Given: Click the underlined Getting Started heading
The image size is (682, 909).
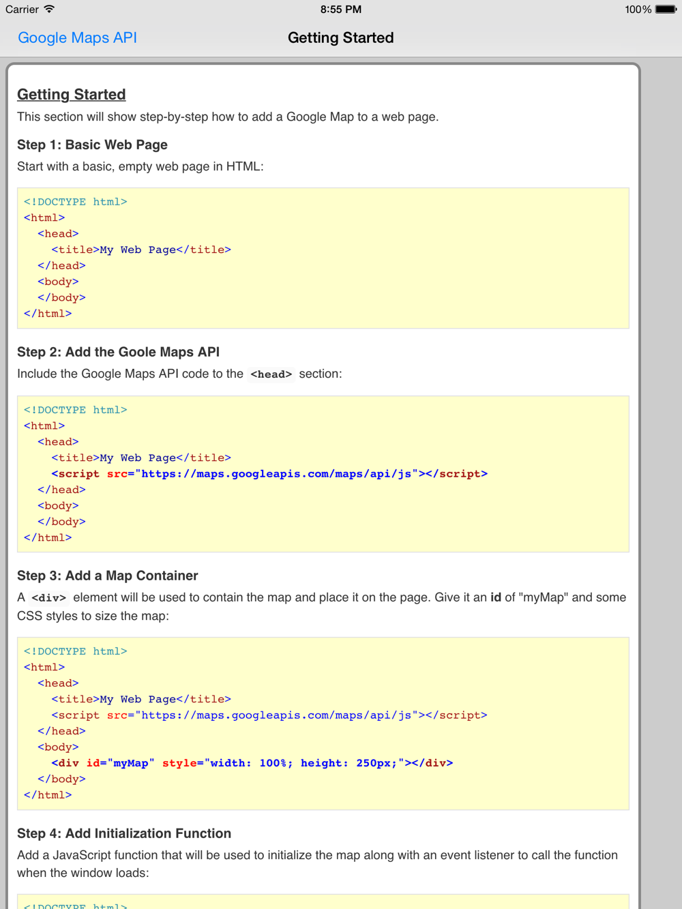Looking at the screenshot, I should coord(72,94).
